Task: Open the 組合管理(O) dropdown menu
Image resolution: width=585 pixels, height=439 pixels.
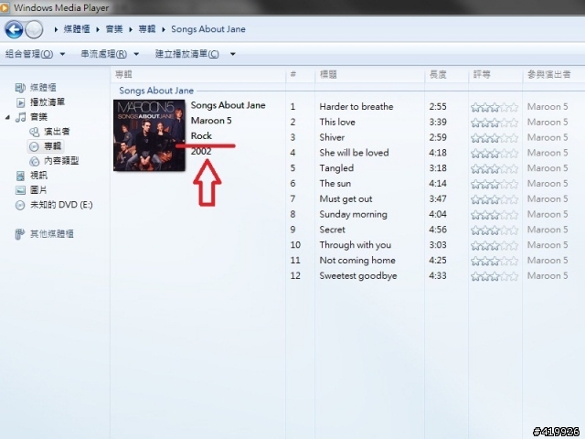Action: [35, 54]
